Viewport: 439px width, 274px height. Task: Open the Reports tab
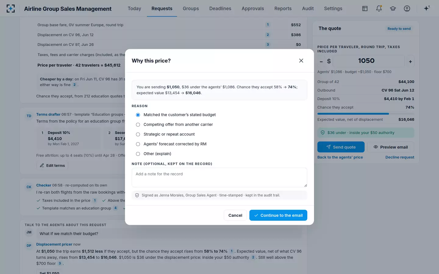click(283, 9)
